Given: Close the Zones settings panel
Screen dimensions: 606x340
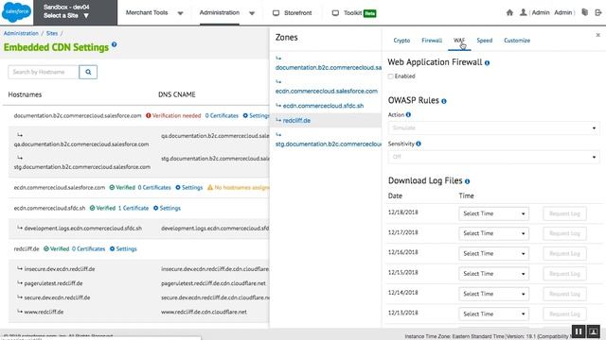Looking at the screenshot, I should tap(597, 35).
